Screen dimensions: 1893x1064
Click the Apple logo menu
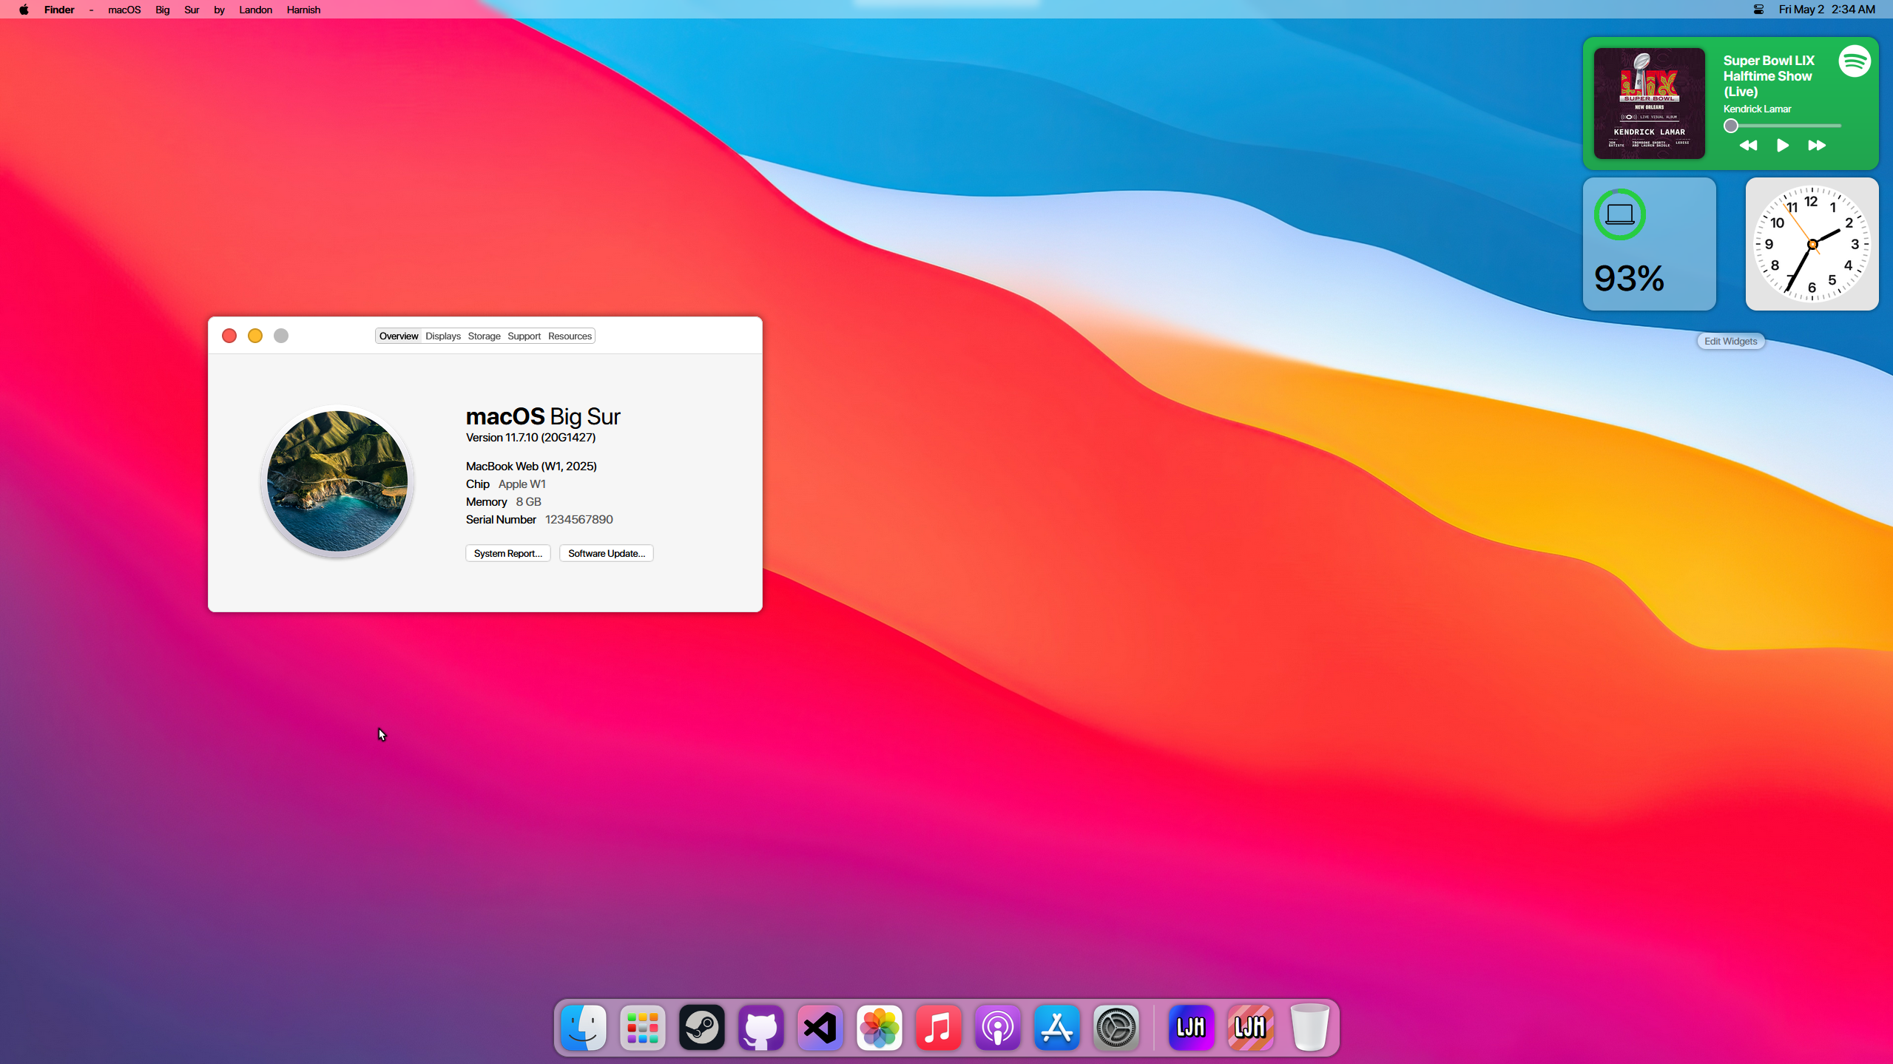point(24,10)
